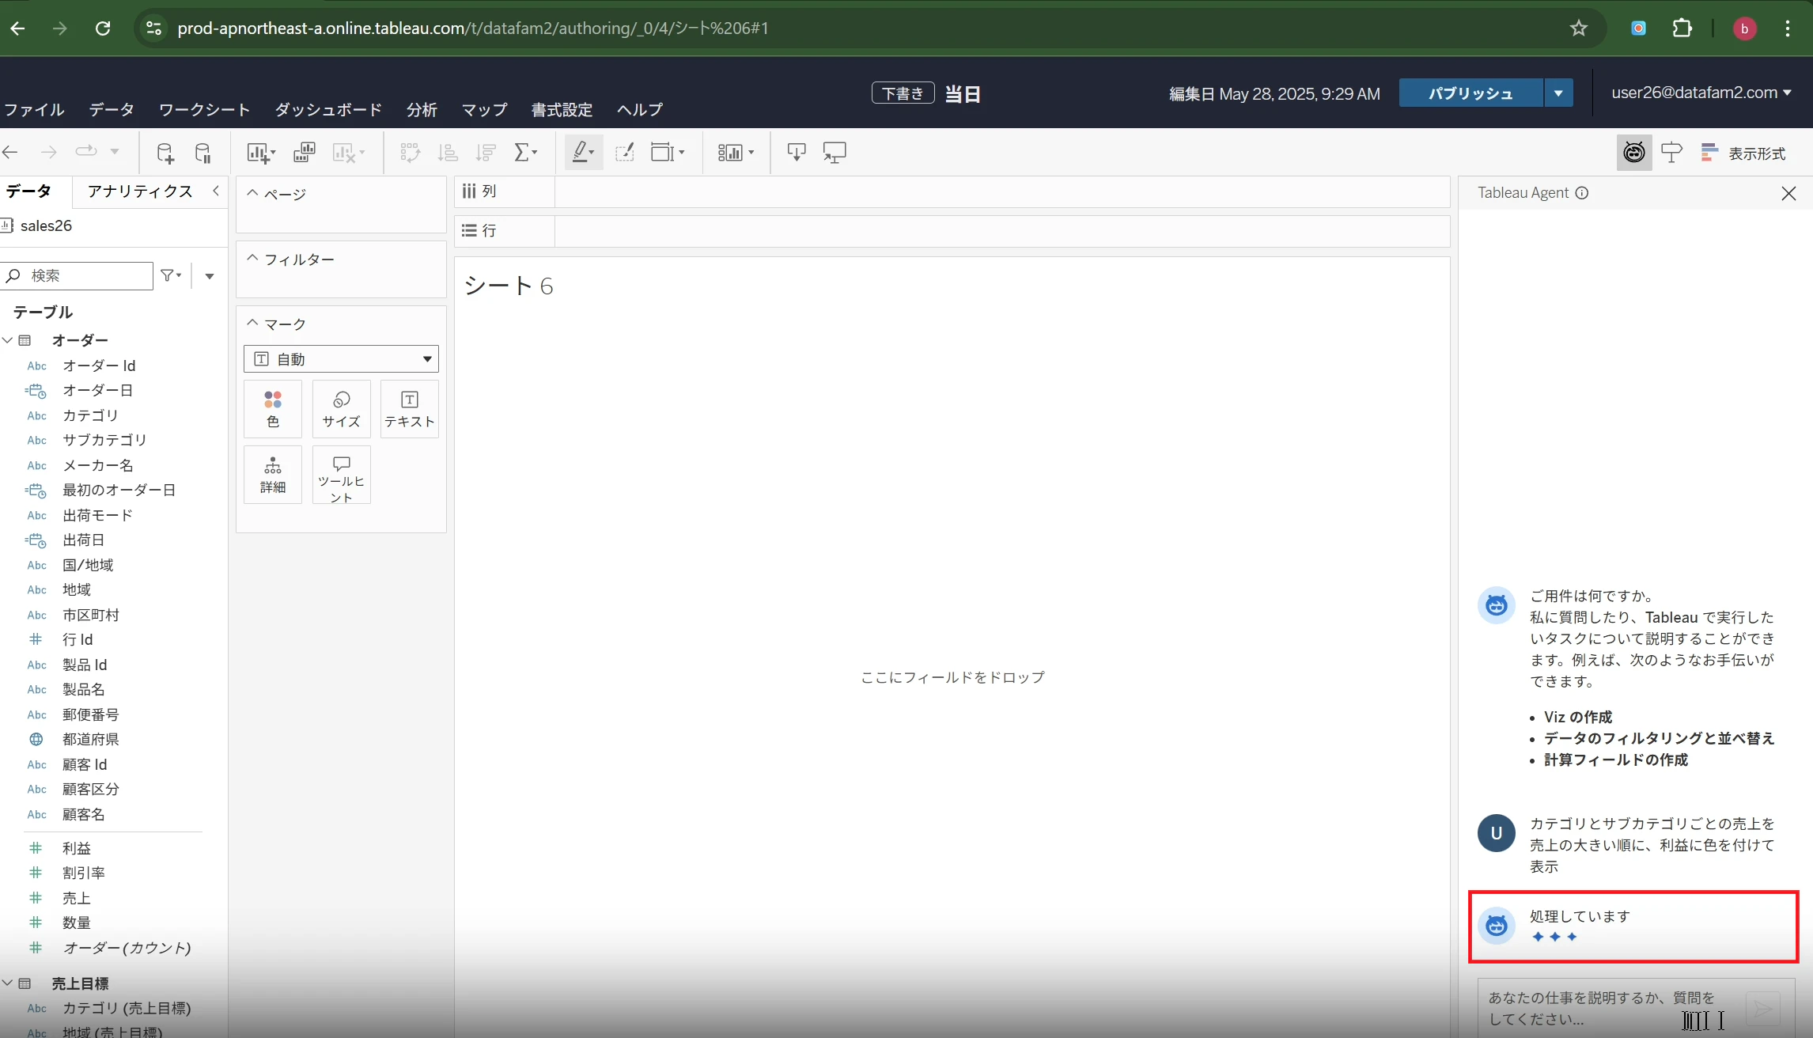Collapse the フィルター shelf
1813x1038 pixels.
(252, 259)
